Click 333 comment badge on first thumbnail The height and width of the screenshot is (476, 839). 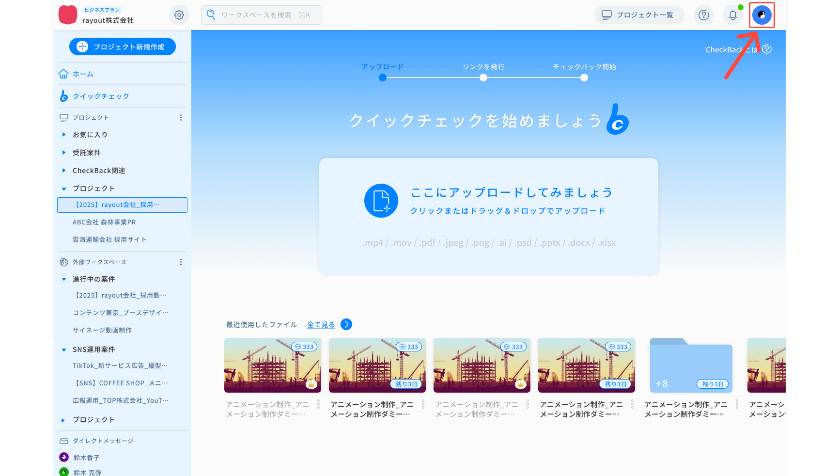point(304,347)
